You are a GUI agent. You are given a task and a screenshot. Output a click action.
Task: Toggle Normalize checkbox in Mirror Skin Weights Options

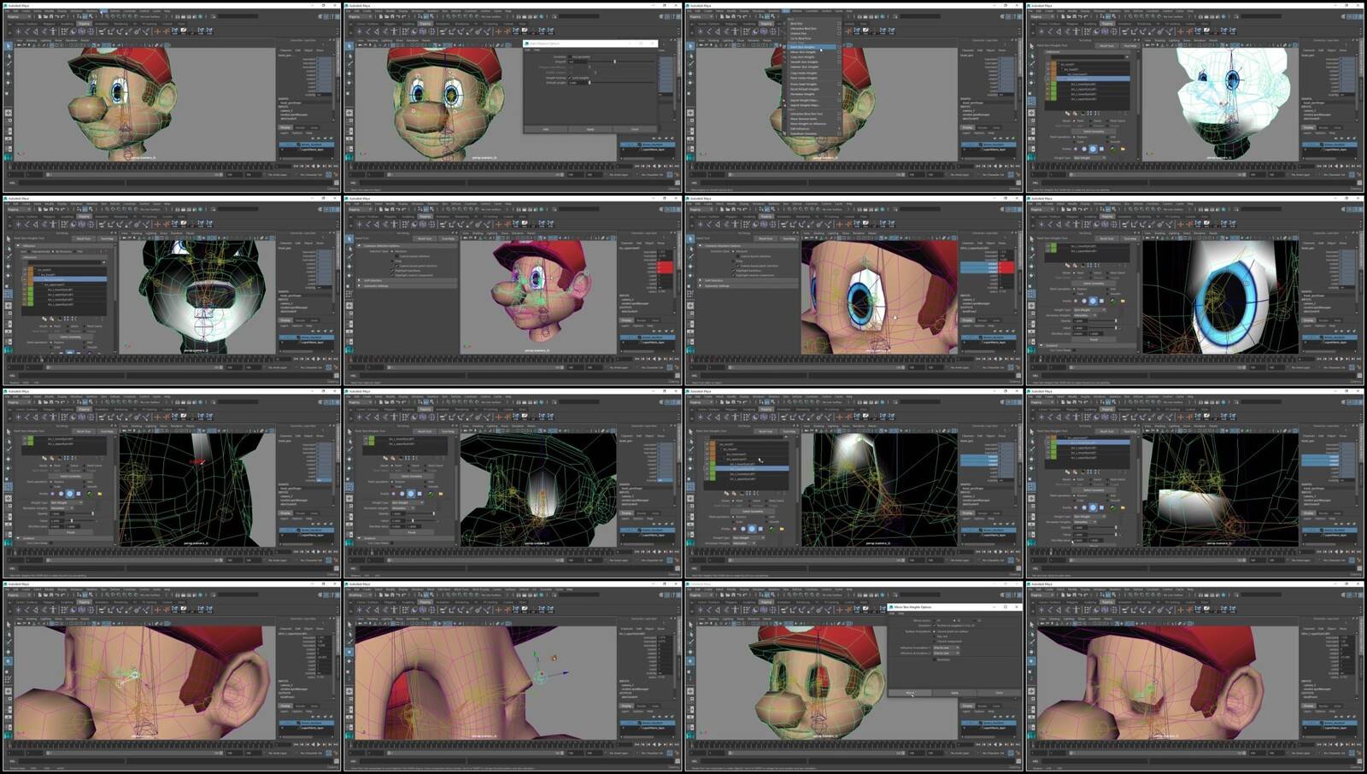pyautogui.click(x=935, y=660)
